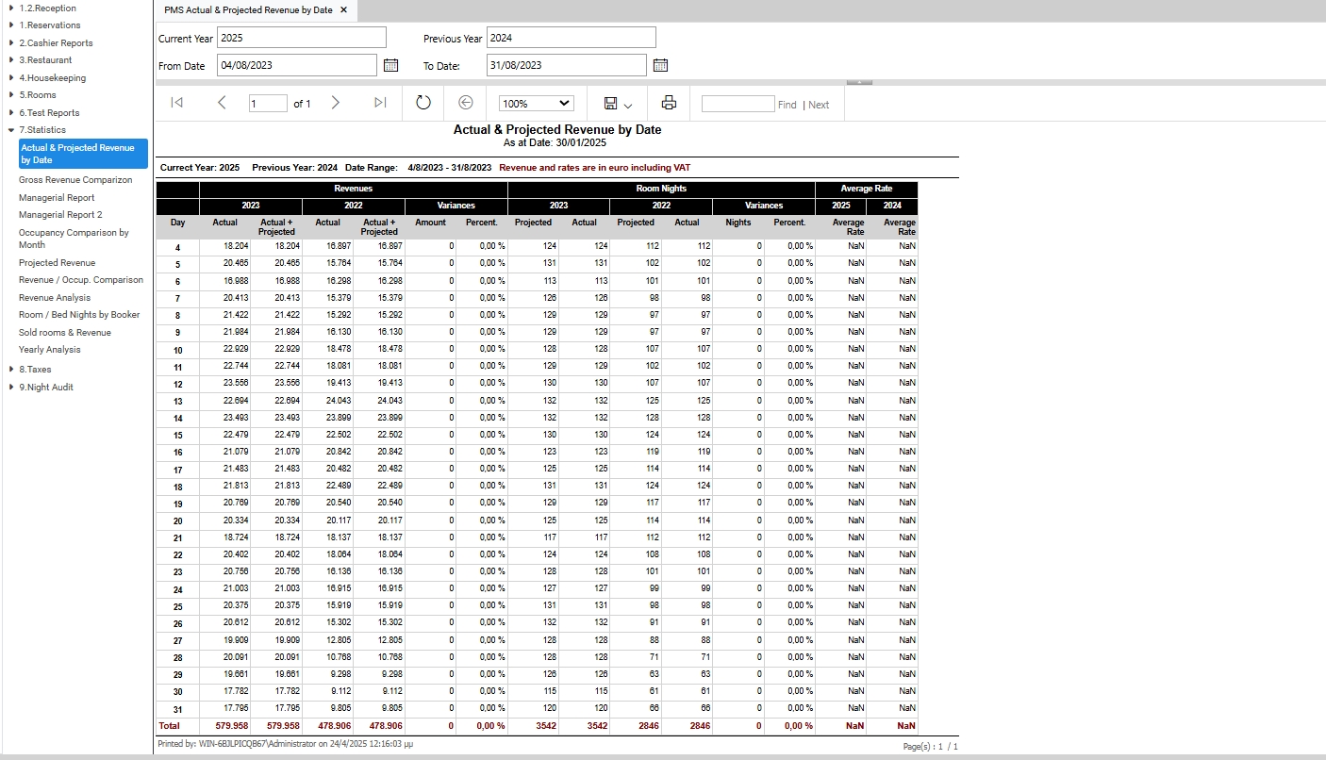Click the Find link in toolbar

pos(787,105)
